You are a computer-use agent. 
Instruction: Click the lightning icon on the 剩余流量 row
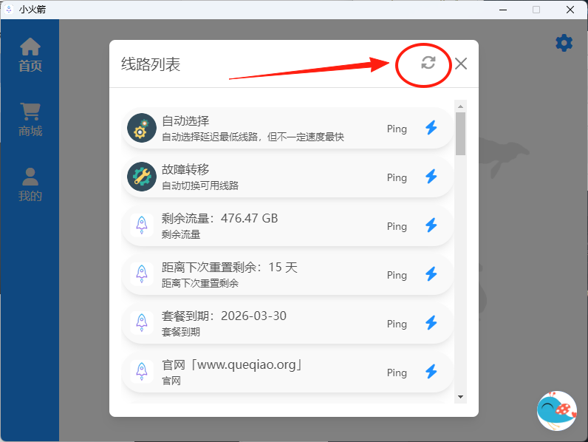431,225
